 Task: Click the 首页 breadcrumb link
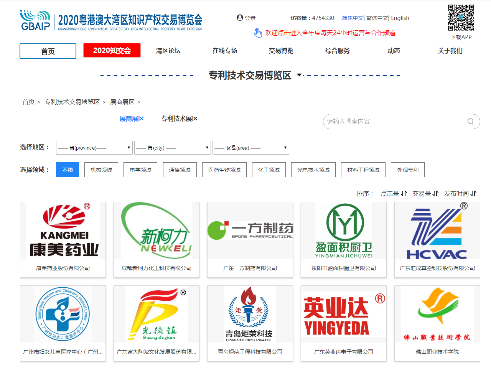(28, 102)
